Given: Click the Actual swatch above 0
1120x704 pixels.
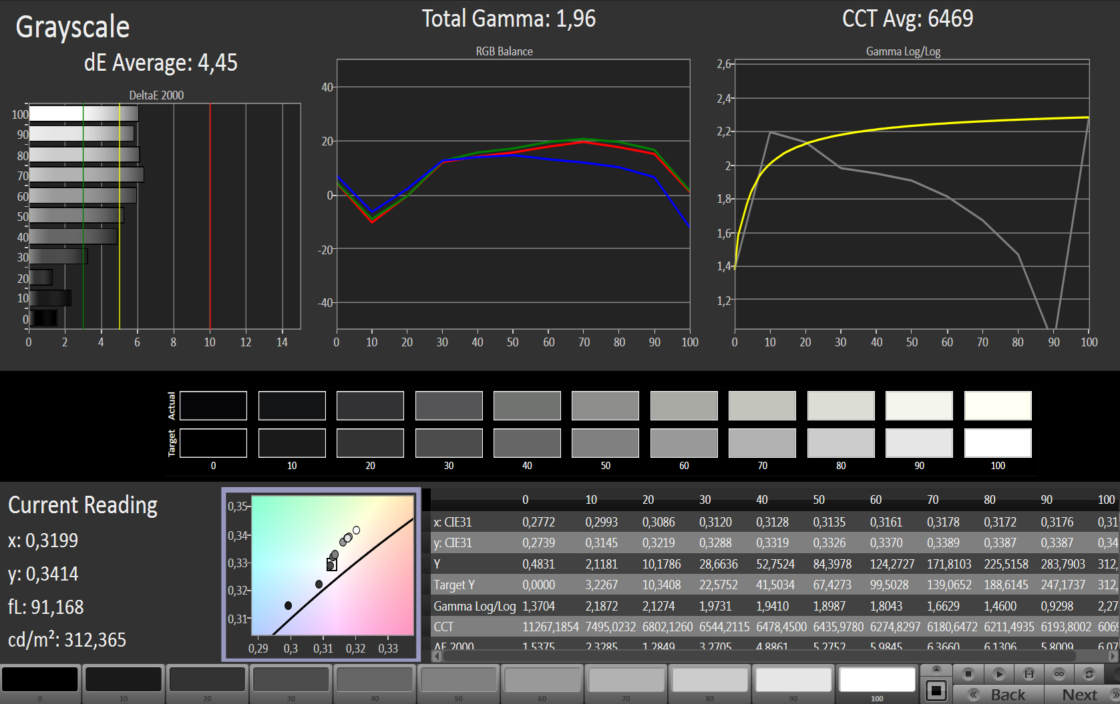Looking at the screenshot, I should [x=213, y=406].
